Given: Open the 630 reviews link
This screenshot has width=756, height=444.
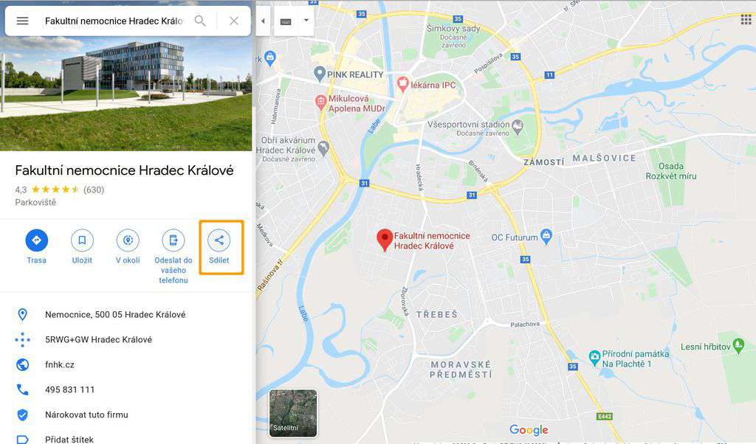Looking at the screenshot, I should pos(94,190).
